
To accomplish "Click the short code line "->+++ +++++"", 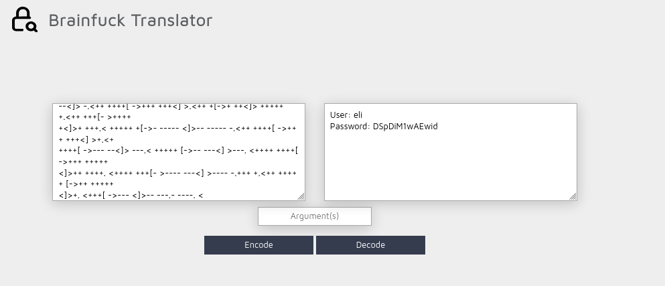I will (x=84, y=162).
